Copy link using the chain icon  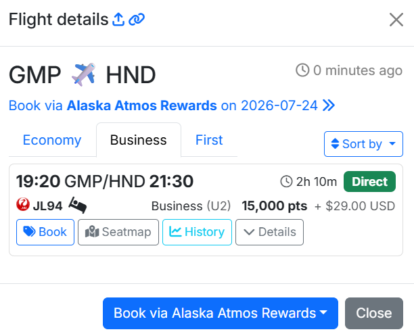click(x=137, y=20)
